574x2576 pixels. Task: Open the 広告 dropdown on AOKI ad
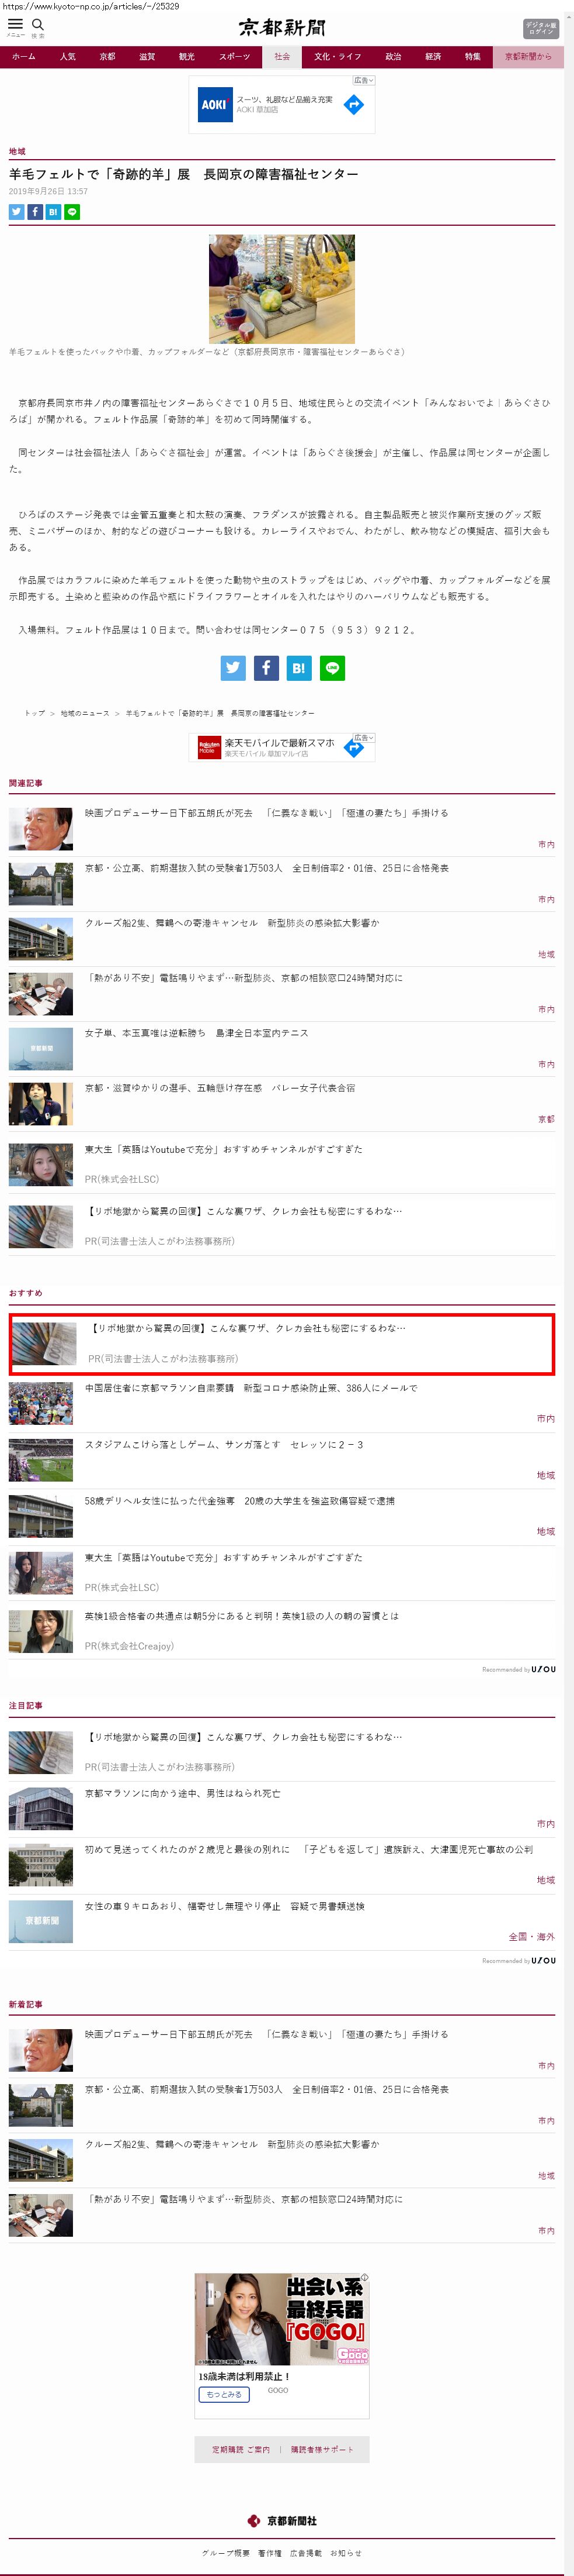(363, 80)
